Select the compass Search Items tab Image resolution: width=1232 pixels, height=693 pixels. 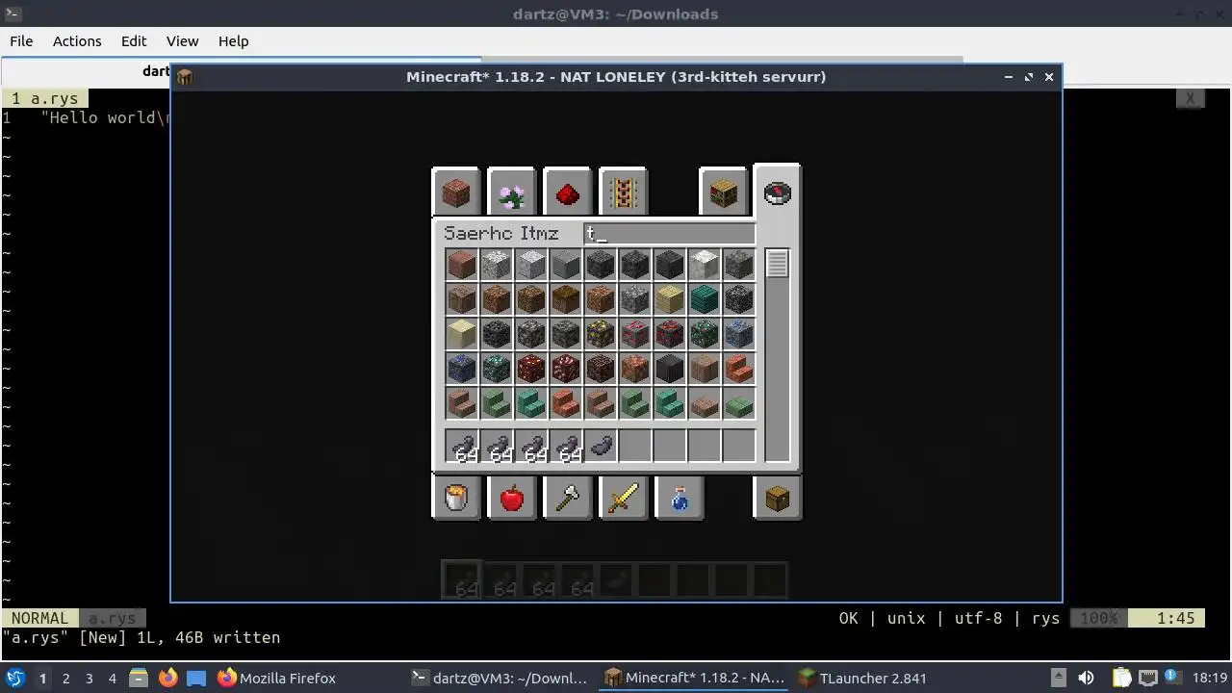click(777, 192)
